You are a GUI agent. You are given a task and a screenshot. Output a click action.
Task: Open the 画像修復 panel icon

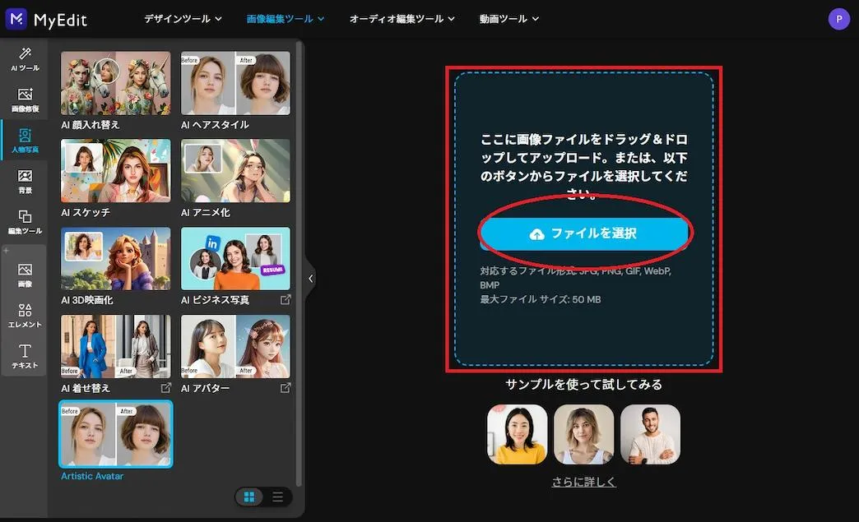[x=24, y=99]
